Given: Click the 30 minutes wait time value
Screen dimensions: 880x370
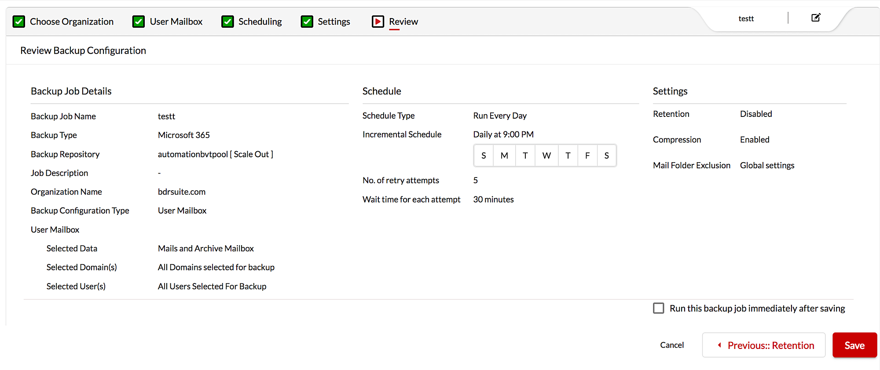Looking at the screenshot, I should click(493, 200).
